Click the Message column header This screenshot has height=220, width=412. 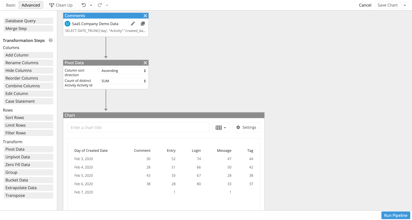224,151
